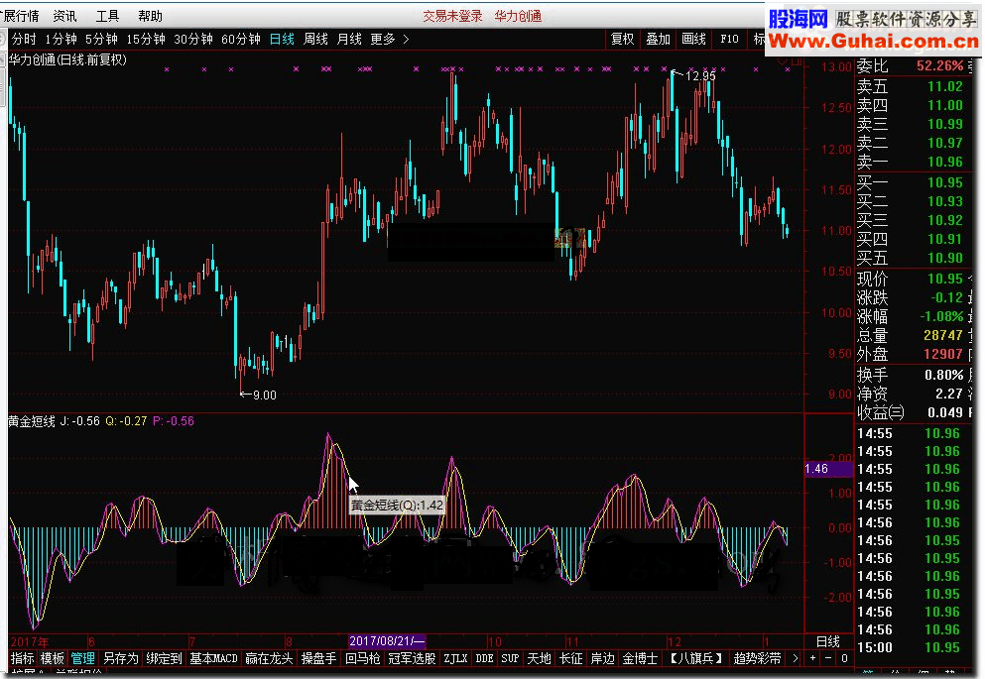The image size is (985, 679).
Task: Click the 12.95 high price annotation
Action: tap(700, 76)
